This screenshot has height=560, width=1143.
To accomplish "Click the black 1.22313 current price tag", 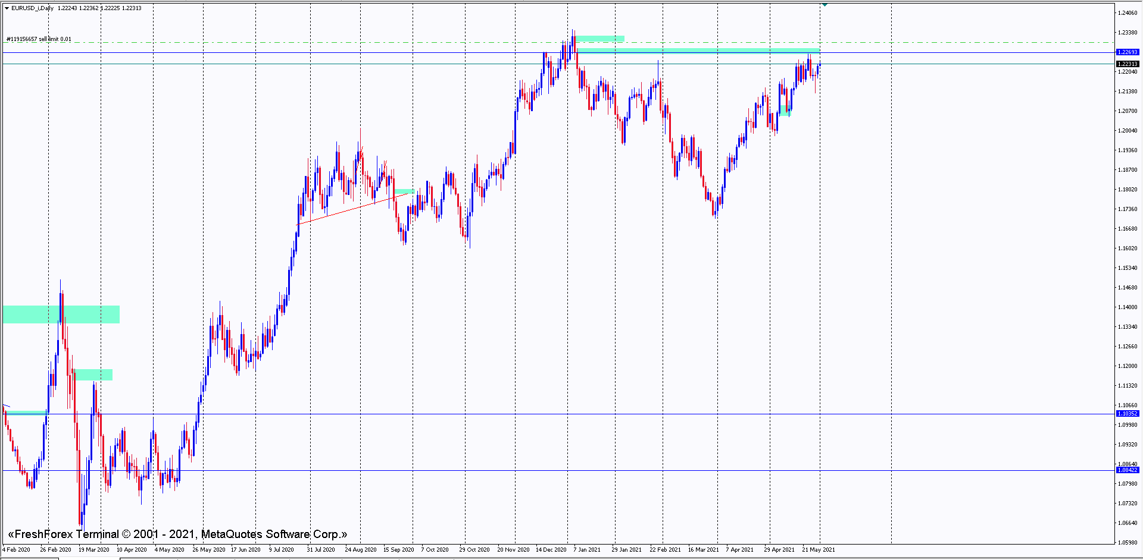I will tap(1128, 64).
